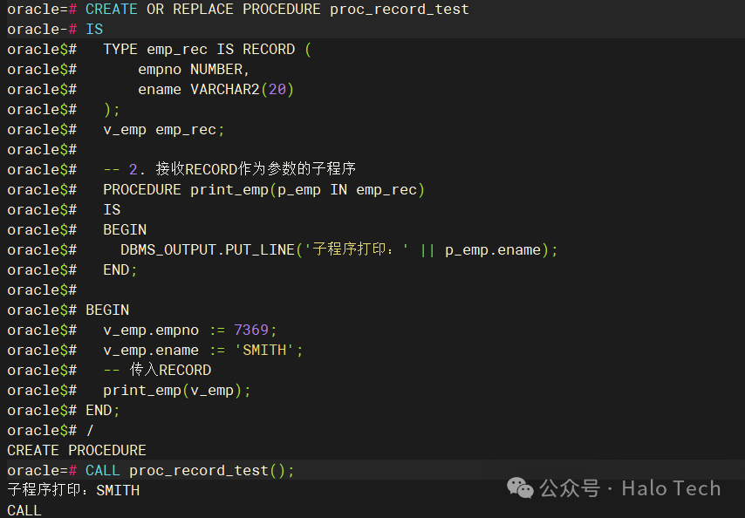Click the "v_emp.ename := 'SMITH';" assignment line
The image size is (745, 518).
[203, 350]
